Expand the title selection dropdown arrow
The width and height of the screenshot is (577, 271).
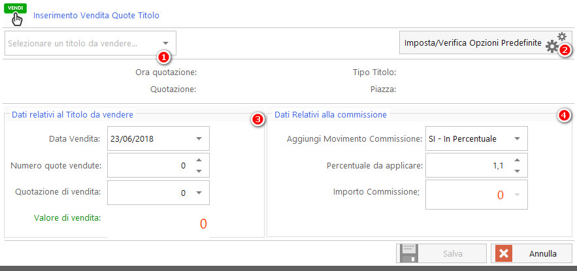tap(166, 43)
